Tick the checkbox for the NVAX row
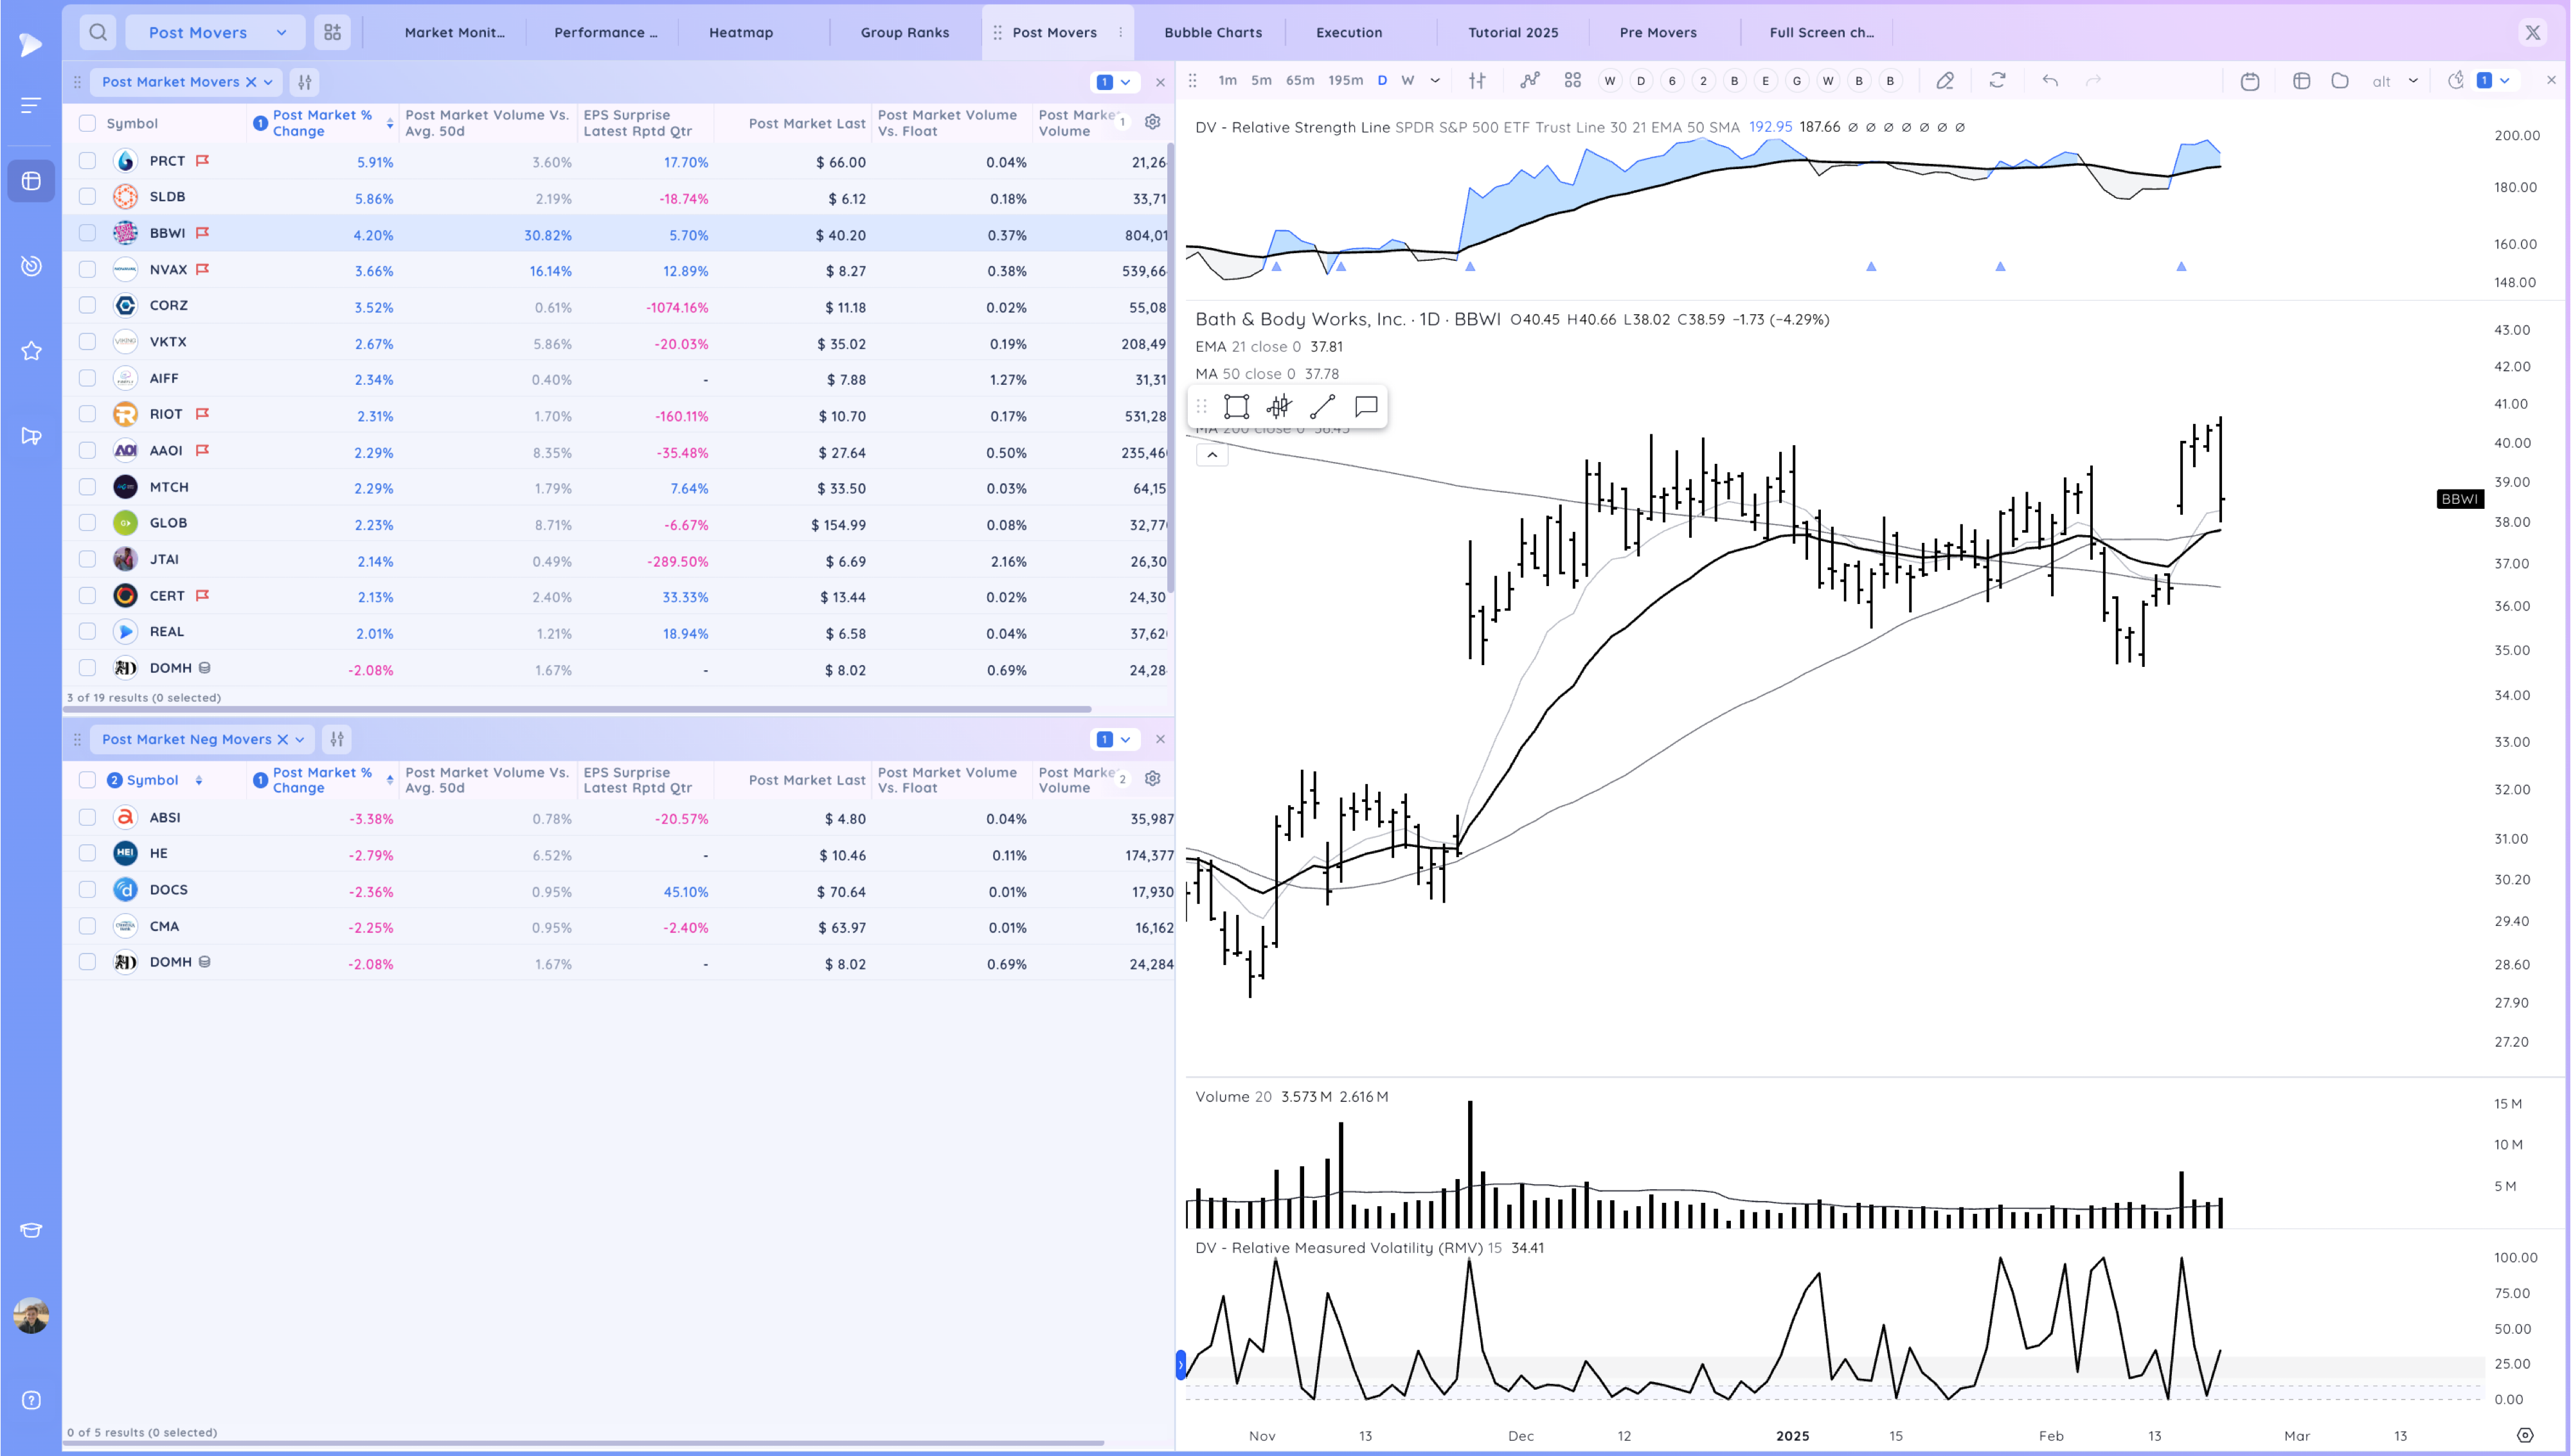The width and height of the screenshot is (2571, 1456). tap(88, 270)
